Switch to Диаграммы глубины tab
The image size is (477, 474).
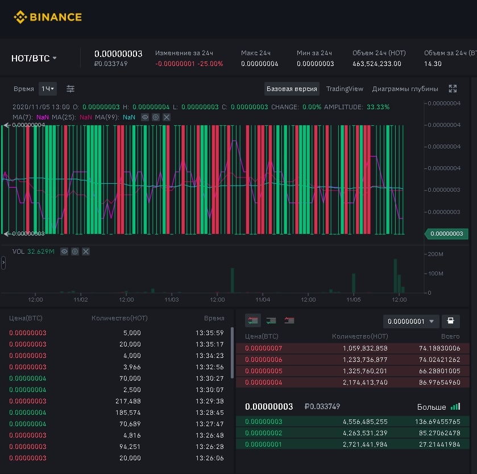point(405,89)
